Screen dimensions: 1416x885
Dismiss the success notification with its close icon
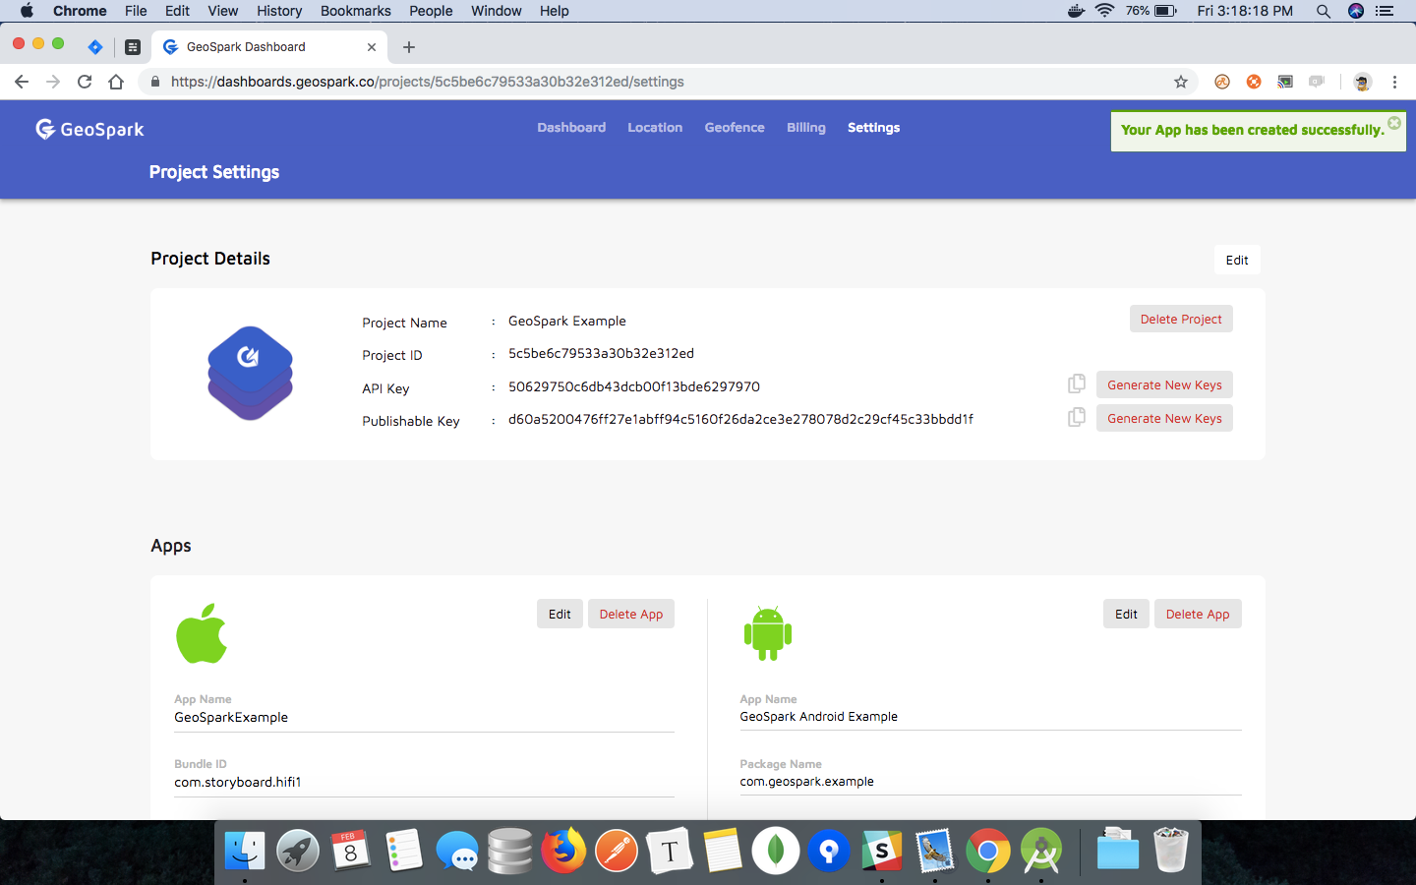point(1394,123)
